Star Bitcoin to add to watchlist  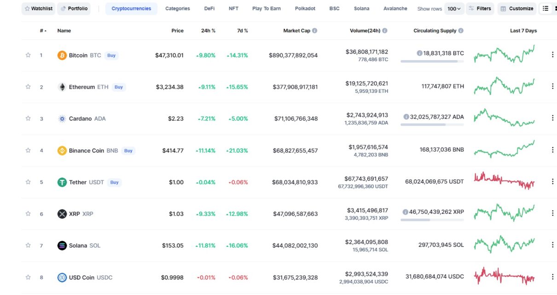click(28, 55)
